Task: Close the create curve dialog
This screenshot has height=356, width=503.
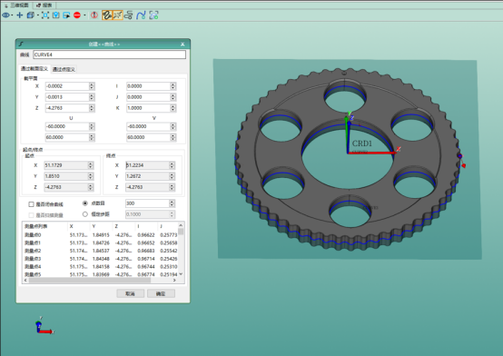Action: pyautogui.click(x=182, y=44)
